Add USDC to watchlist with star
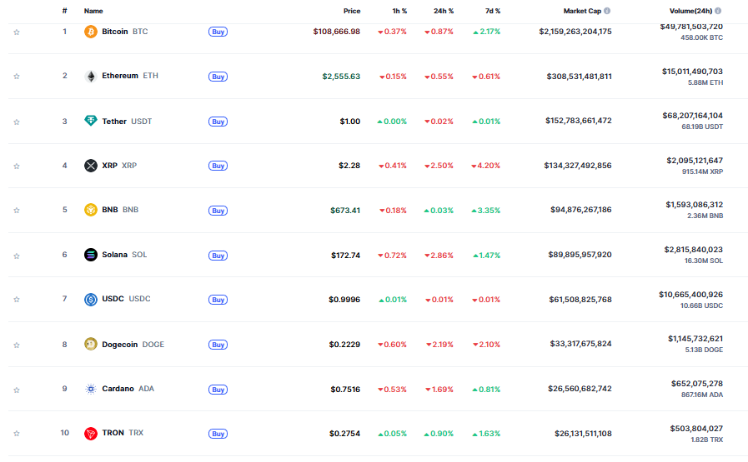This screenshot has width=748, height=462. 17,300
